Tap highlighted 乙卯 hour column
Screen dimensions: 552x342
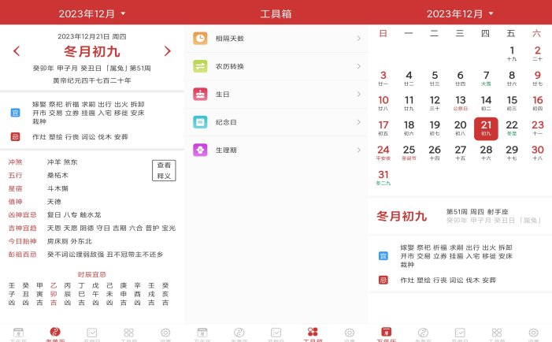pyautogui.click(x=54, y=294)
